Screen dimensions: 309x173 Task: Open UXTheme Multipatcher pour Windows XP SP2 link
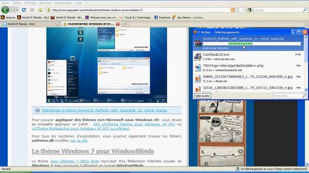click(81, 128)
